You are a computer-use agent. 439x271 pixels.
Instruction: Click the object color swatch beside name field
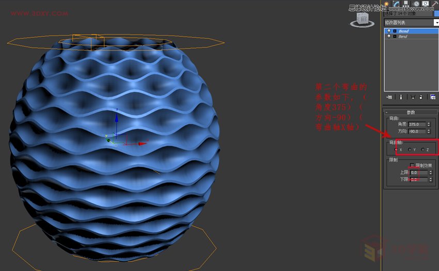click(x=436, y=13)
